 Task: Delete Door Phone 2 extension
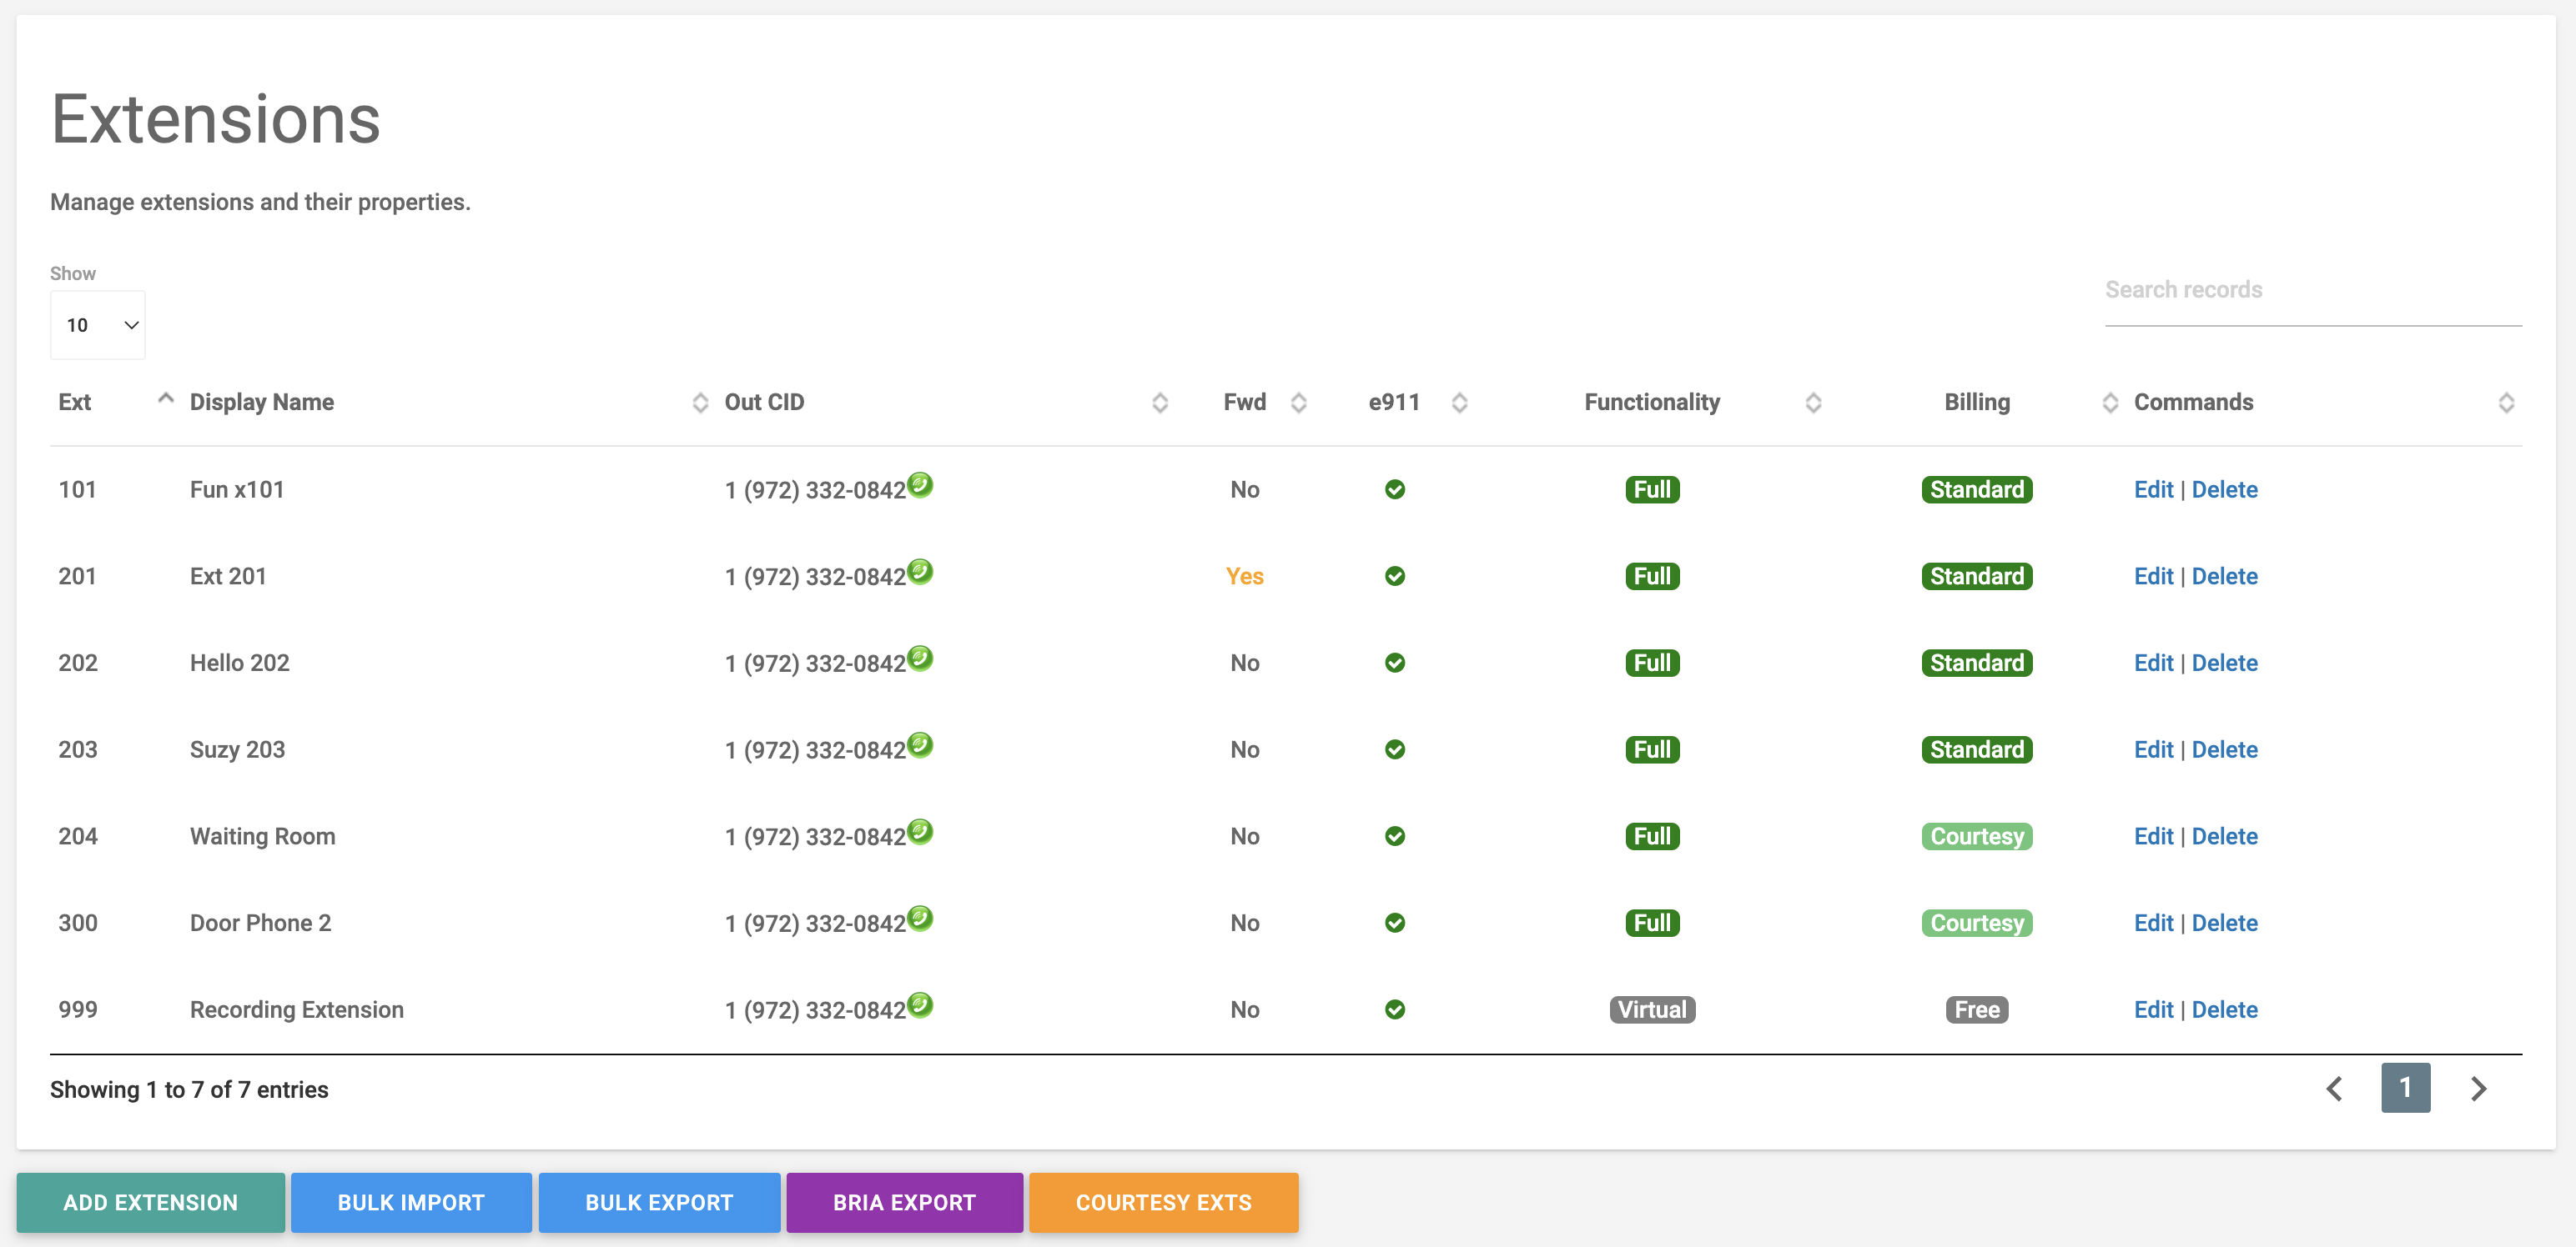click(2224, 924)
